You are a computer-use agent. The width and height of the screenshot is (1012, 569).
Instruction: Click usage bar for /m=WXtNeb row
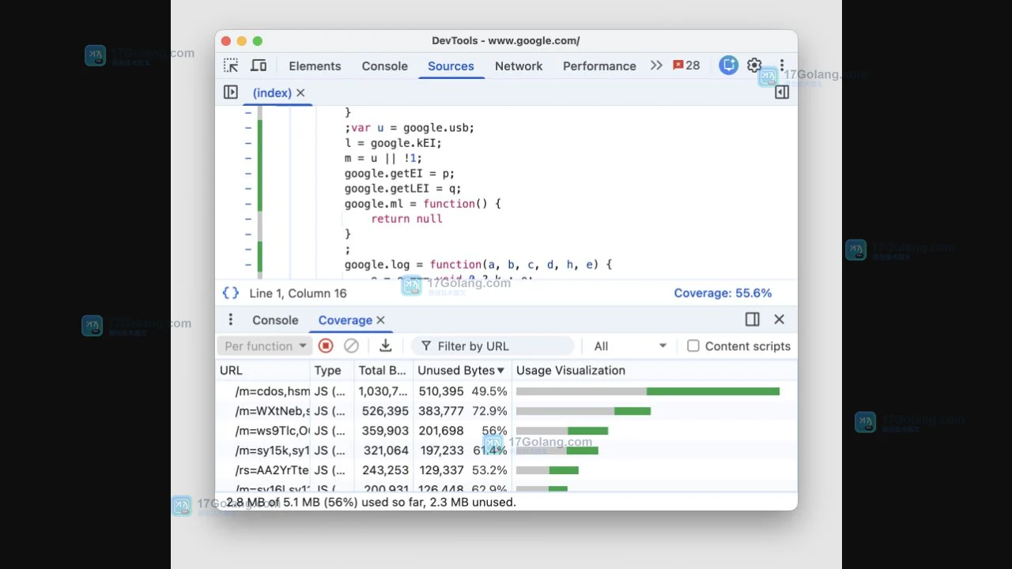[583, 411]
